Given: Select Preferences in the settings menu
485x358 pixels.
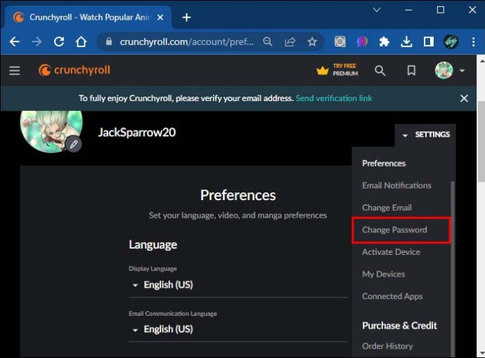Looking at the screenshot, I should [x=384, y=164].
